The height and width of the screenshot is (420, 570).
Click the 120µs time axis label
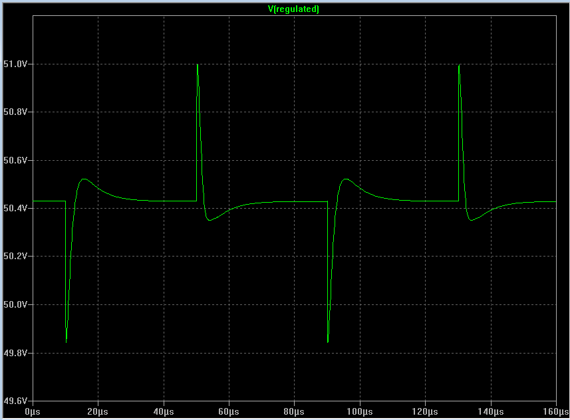[425, 411]
